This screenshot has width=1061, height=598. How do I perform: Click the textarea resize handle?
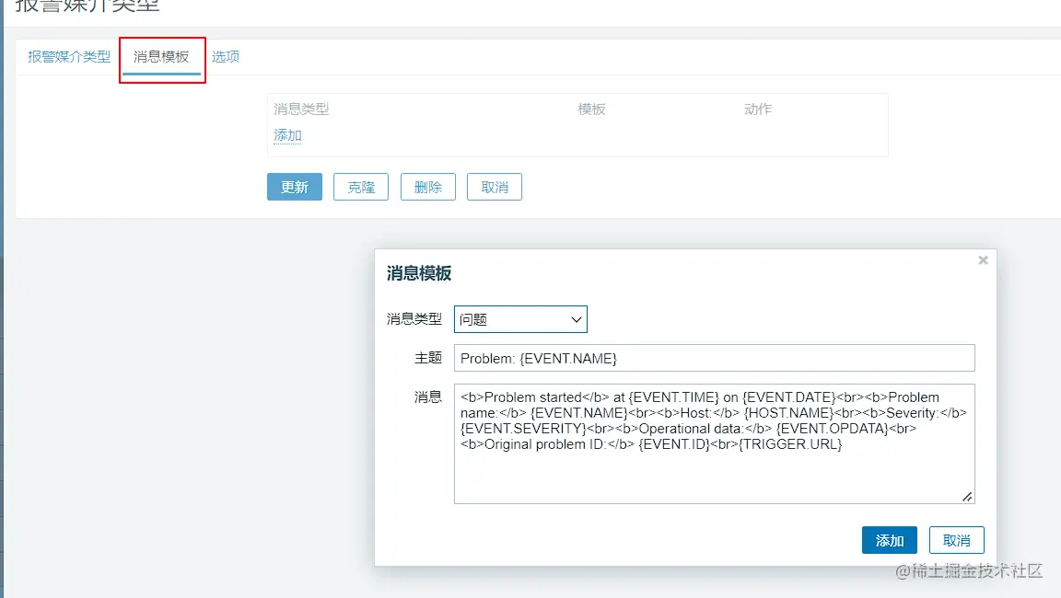[968, 497]
